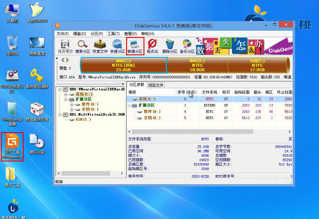The width and height of the screenshot is (319, 219).
Task: Expand the 软件(D:) node in the tree
Action: pos(72,105)
